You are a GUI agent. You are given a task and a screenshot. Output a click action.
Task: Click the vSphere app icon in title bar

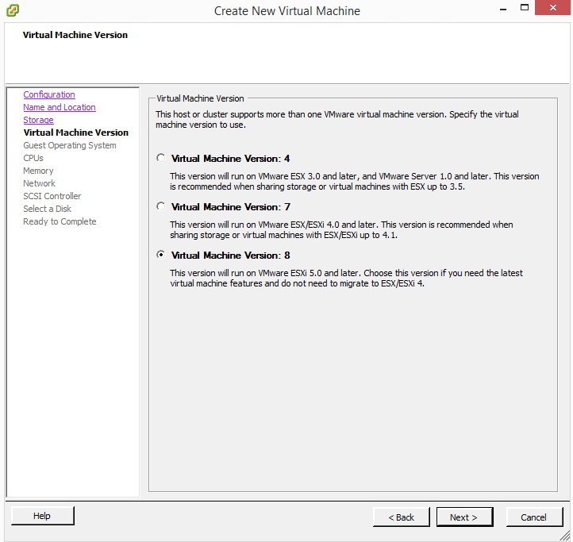[13, 10]
